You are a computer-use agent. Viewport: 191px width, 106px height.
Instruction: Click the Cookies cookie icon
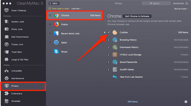(115, 33)
